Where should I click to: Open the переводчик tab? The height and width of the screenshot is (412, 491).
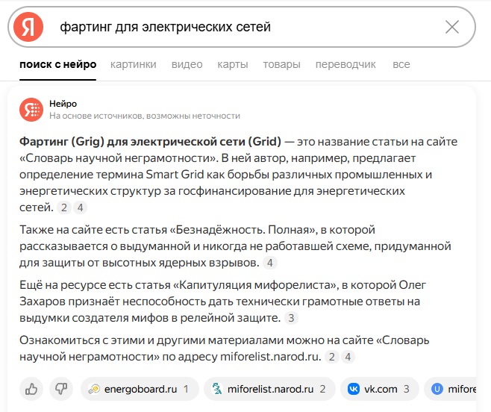point(345,64)
